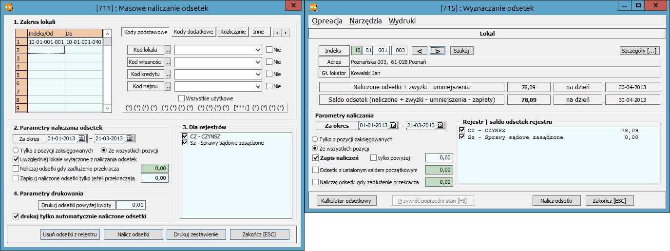This screenshot has height=251, width=670.
Task: Expand the Kod lokalu dropdown
Action: click(x=258, y=50)
